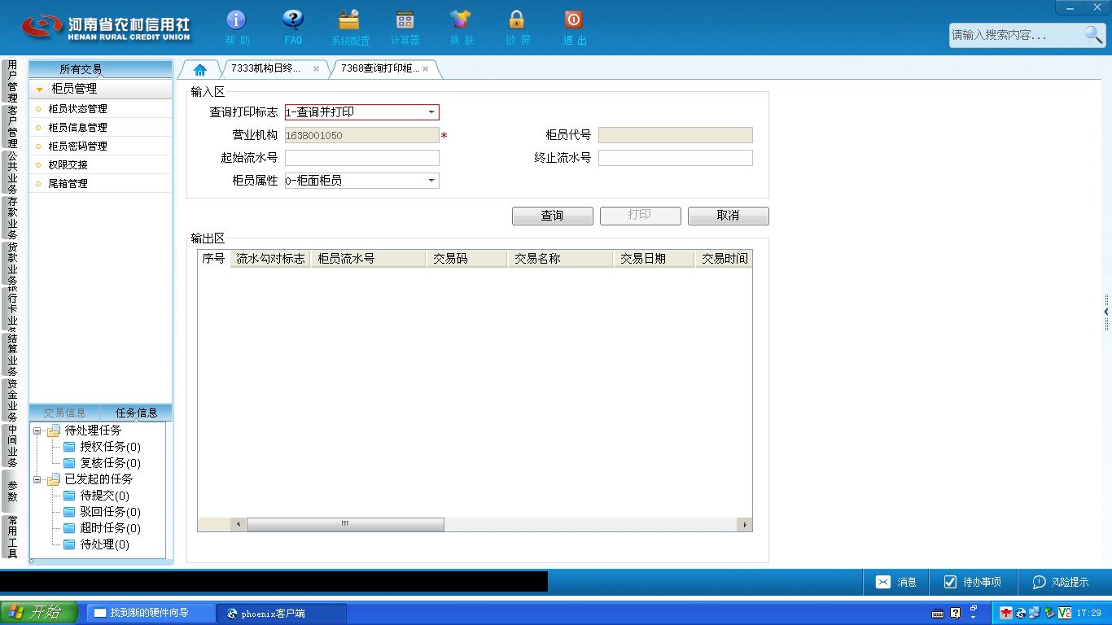Viewport: 1112px width, 625px height.
Task: Launch the 计算器 calculator icon
Action: click(405, 20)
